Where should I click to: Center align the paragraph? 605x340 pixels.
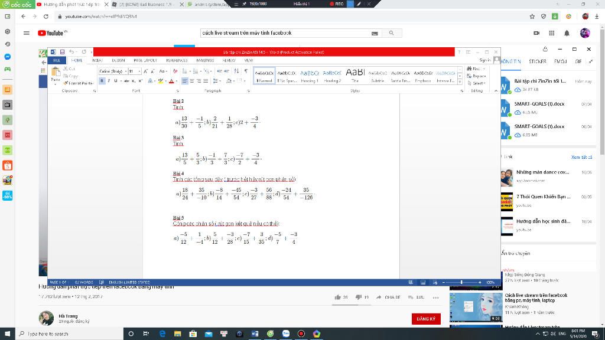[192, 81]
